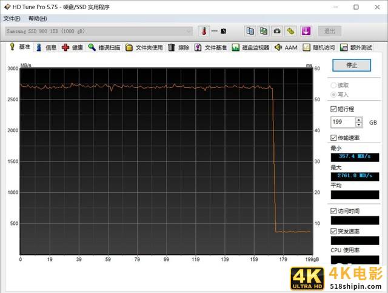This screenshot has width=388, height=293.
Task: Maximize the HD Tune Pro window
Action: pyautogui.click(x=356, y=7)
